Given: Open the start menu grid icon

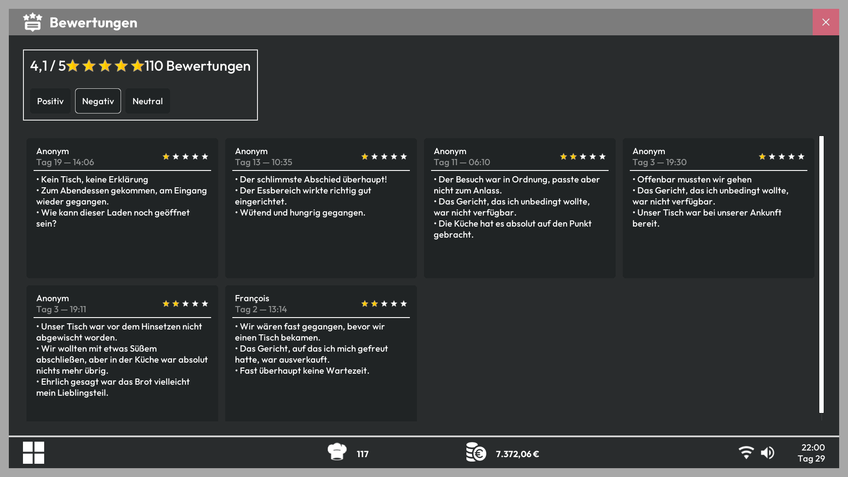Looking at the screenshot, I should click(x=34, y=453).
